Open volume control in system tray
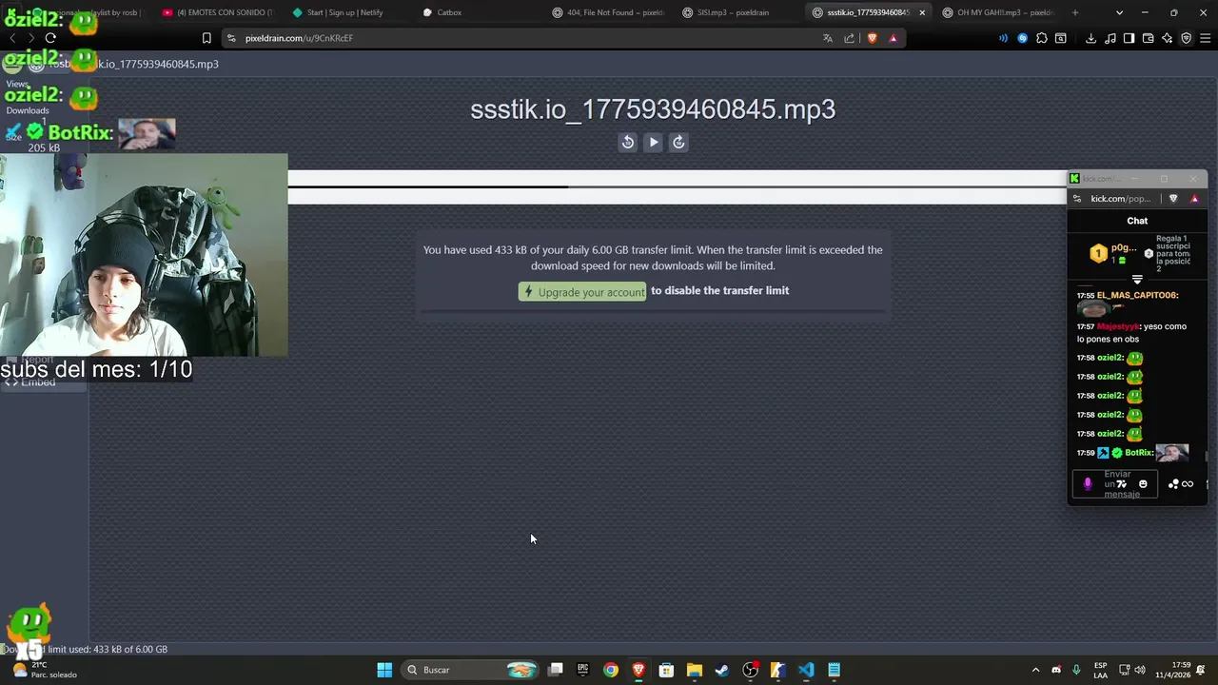The width and height of the screenshot is (1218, 685). 1140,670
